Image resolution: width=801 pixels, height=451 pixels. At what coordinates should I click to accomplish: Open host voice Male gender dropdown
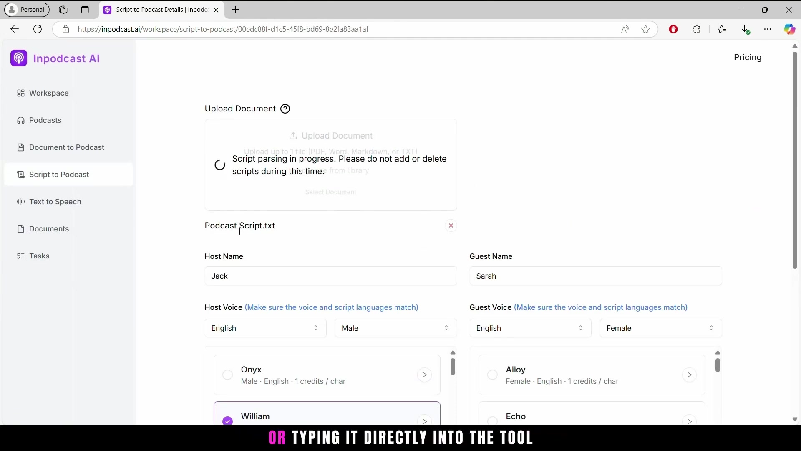(x=396, y=328)
